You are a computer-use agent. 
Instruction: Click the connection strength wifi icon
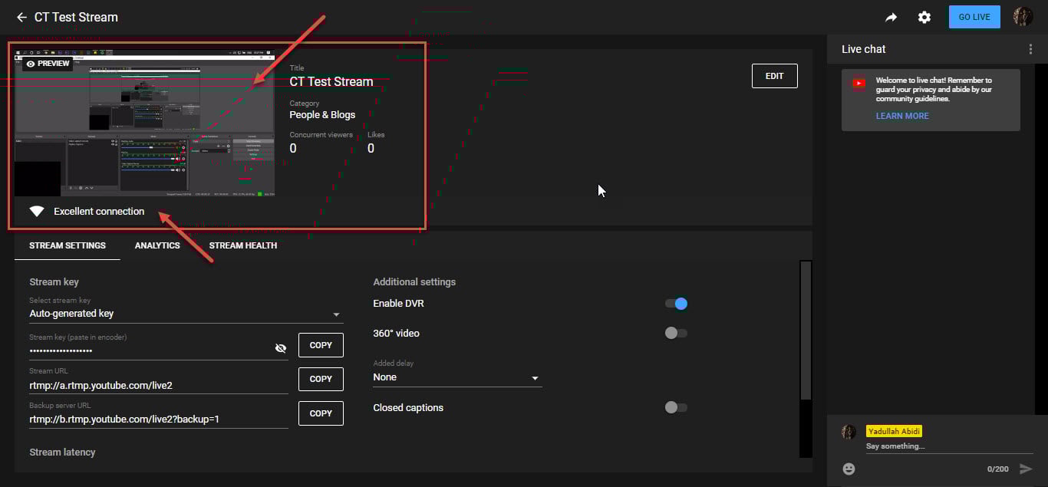37,211
